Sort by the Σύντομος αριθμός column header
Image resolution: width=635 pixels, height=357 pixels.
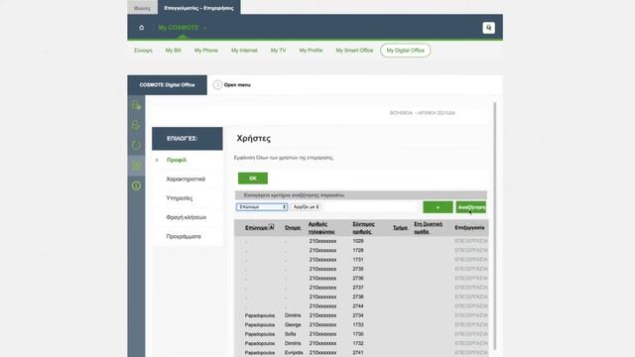click(x=363, y=228)
